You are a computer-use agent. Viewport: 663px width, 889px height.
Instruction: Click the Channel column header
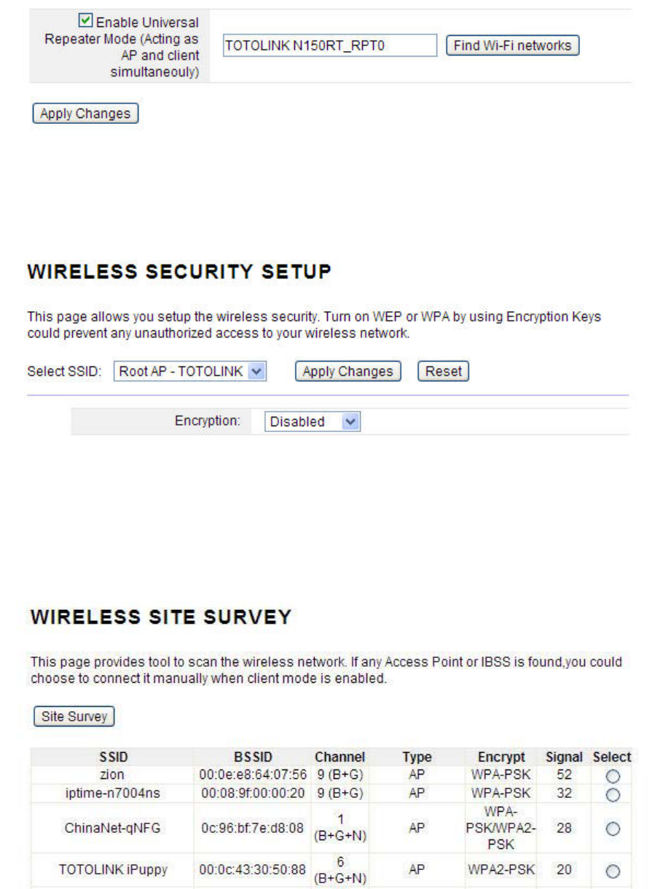340,757
